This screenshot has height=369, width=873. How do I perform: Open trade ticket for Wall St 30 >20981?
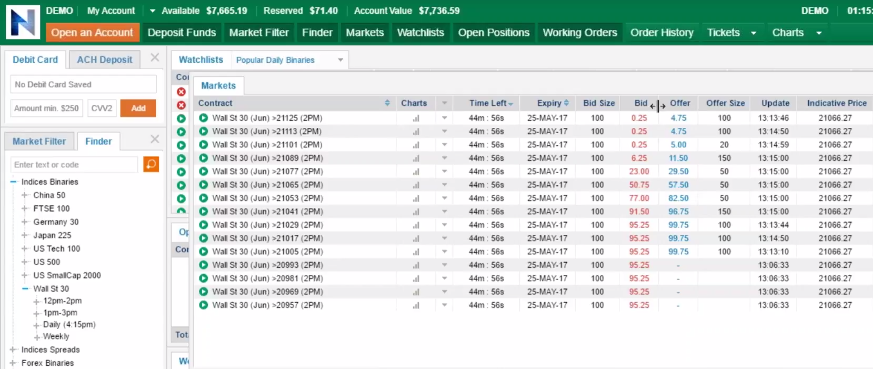click(x=203, y=278)
